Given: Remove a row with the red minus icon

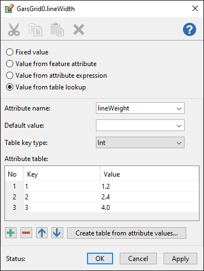Looking at the screenshot, I should point(26,233).
